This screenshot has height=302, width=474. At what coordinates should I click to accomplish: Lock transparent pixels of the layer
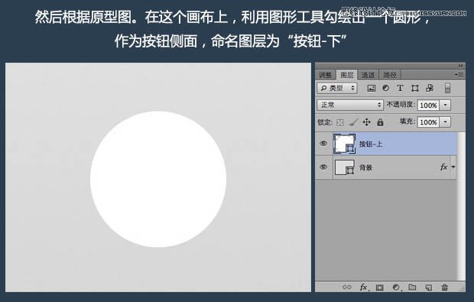(340, 122)
